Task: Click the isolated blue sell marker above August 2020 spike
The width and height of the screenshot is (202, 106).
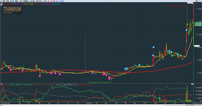Action: [x=153, y=47]
